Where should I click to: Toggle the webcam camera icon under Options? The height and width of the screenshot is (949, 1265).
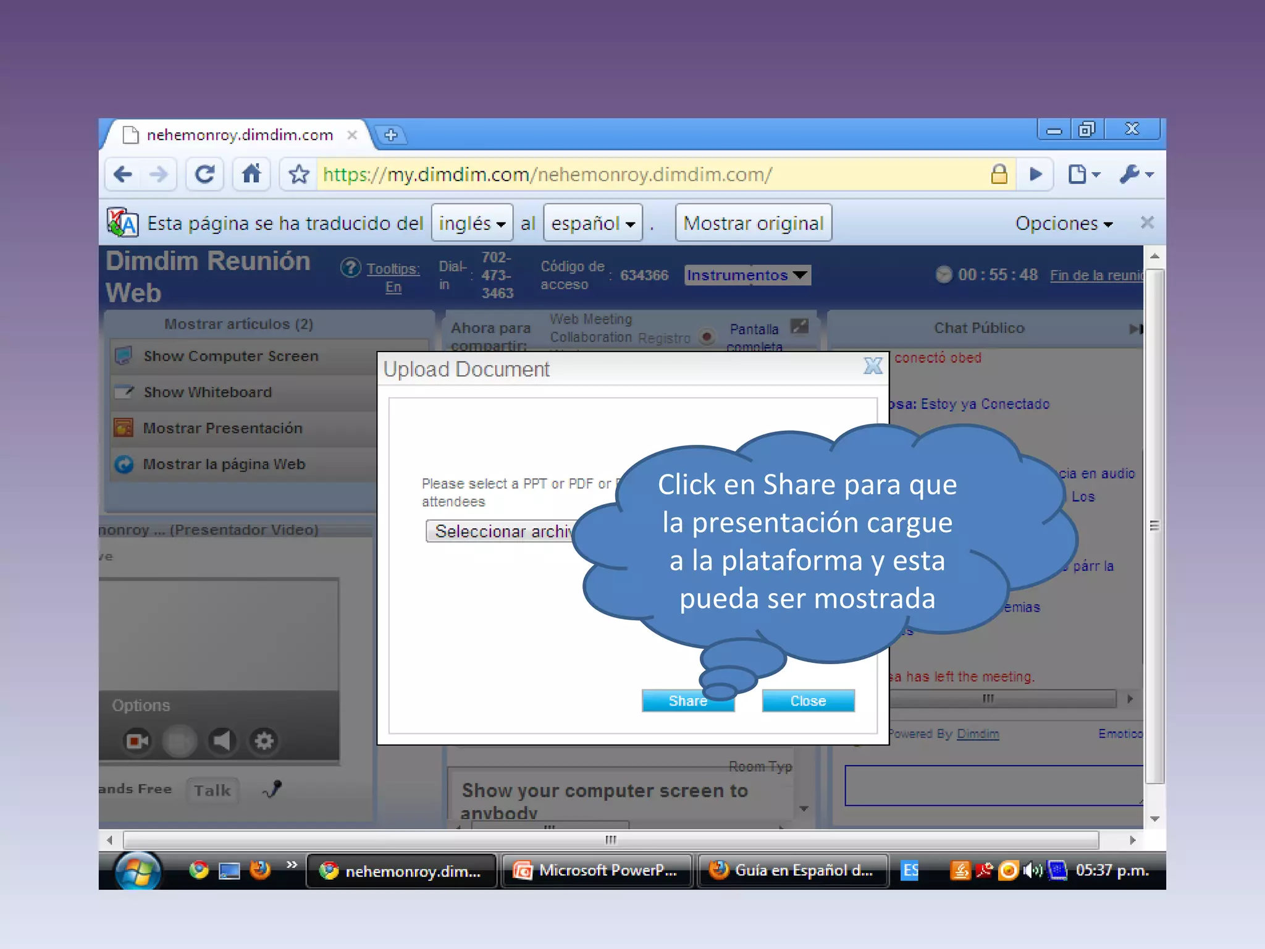137,740
